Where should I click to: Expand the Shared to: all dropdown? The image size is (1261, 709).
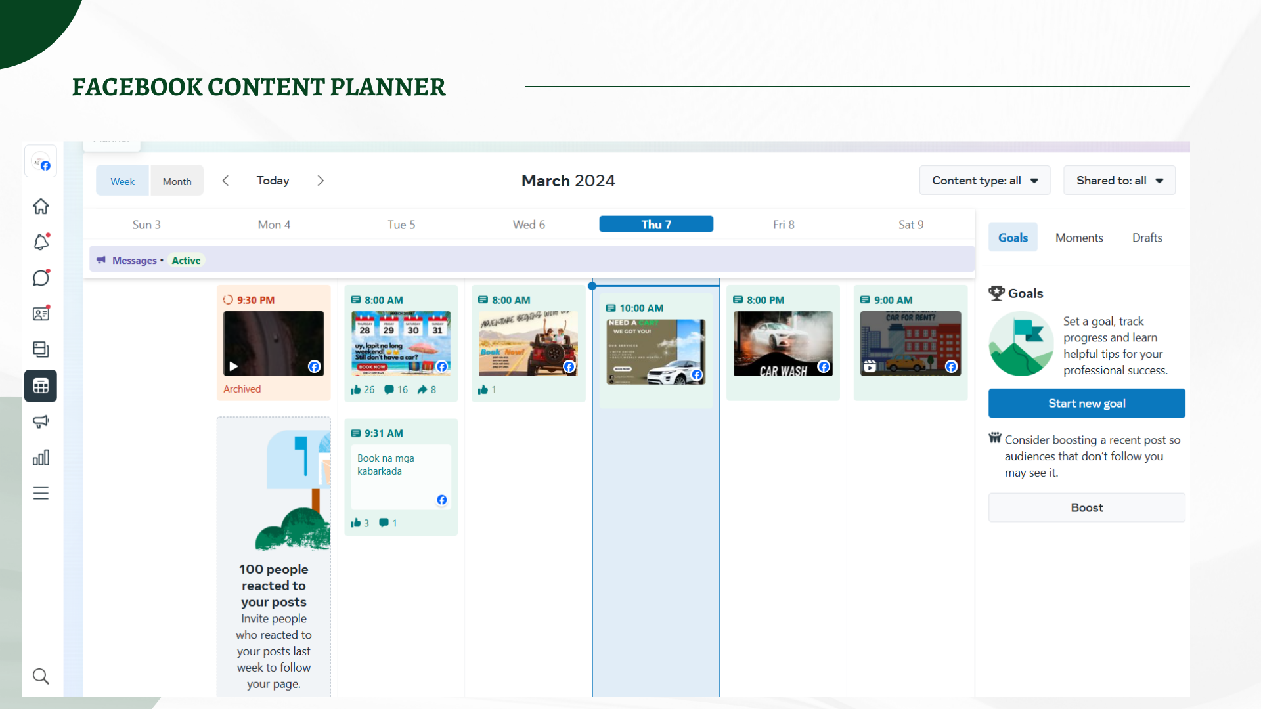click(1119, 181)
